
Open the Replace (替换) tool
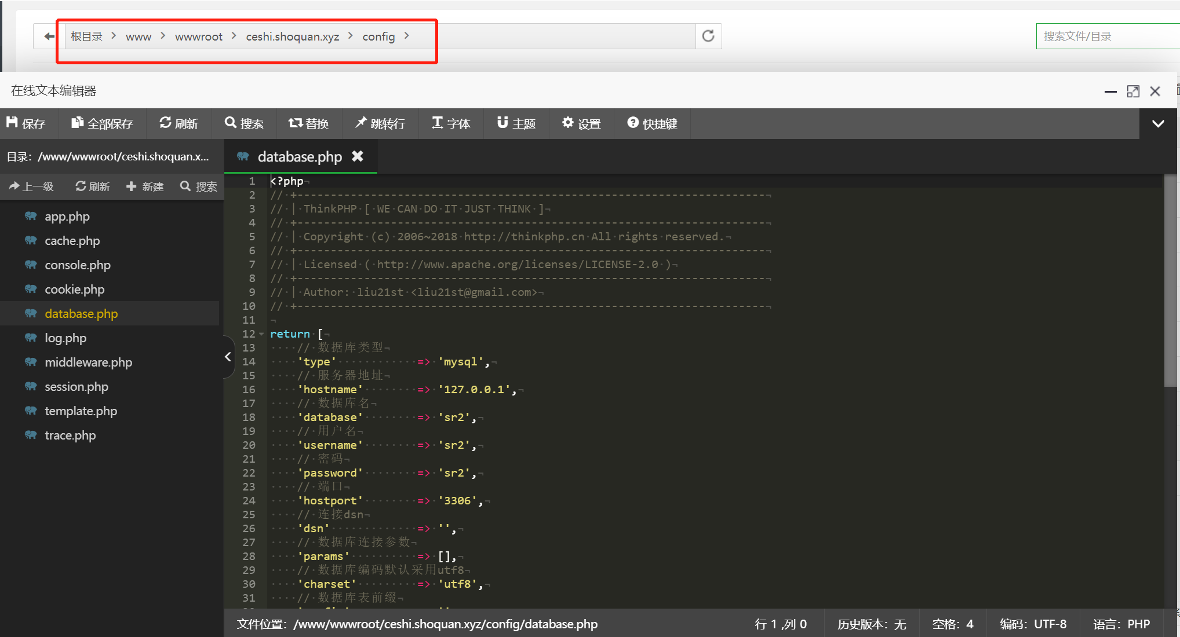tap(308, 123)
